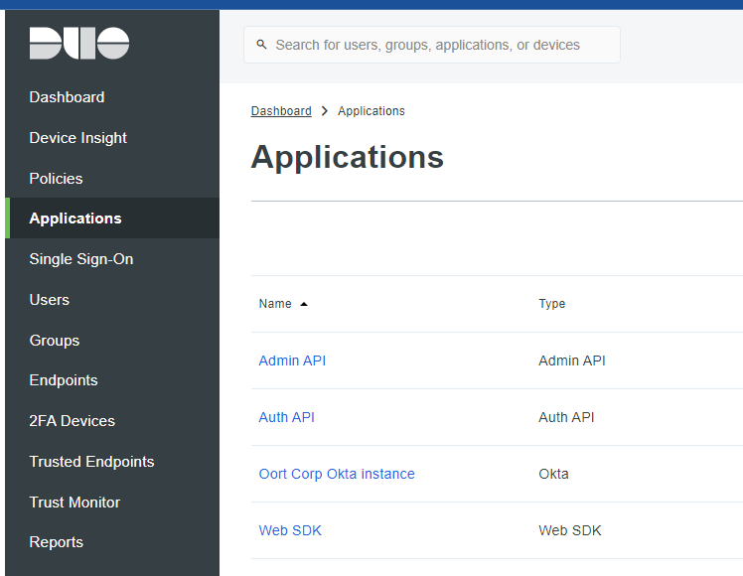Click the Name sort arrow icon
The width and height of the screenshot is (743, 576).
[x=304, y=304]
